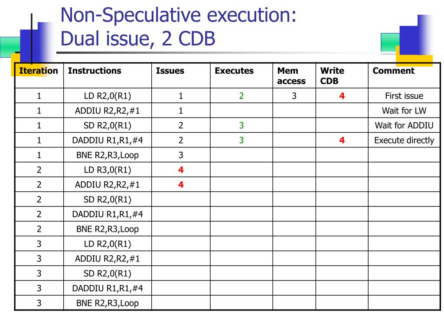This screenshot has width=444, height=333.
Task: Click the 'First issue' comment cell
Action: (404, 96)
